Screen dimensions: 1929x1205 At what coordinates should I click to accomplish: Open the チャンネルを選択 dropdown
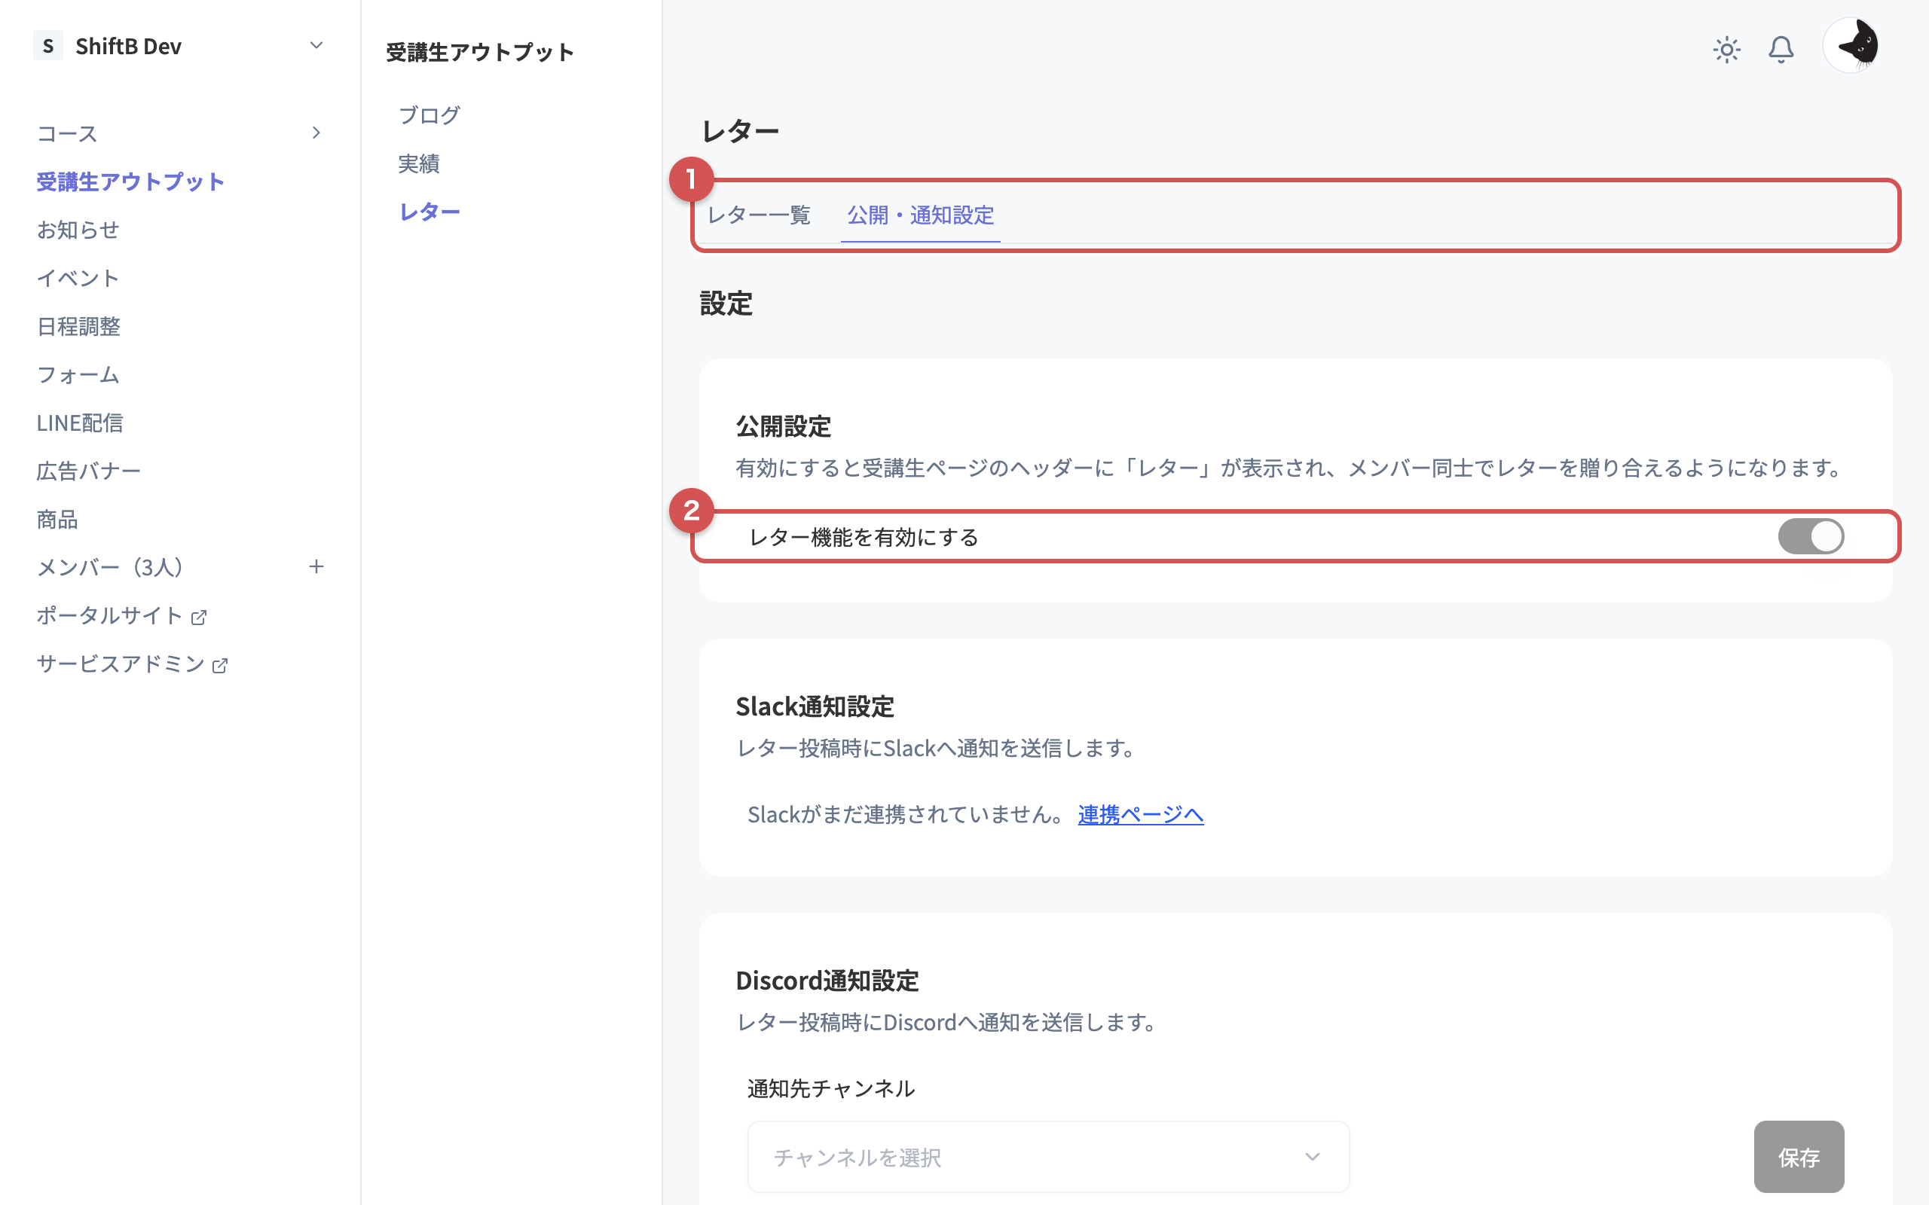(x=1048, y=1156)
